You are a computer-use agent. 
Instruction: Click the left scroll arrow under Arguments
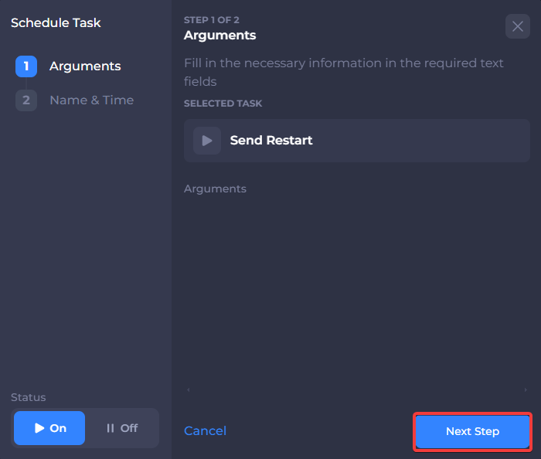pos(189,390)
